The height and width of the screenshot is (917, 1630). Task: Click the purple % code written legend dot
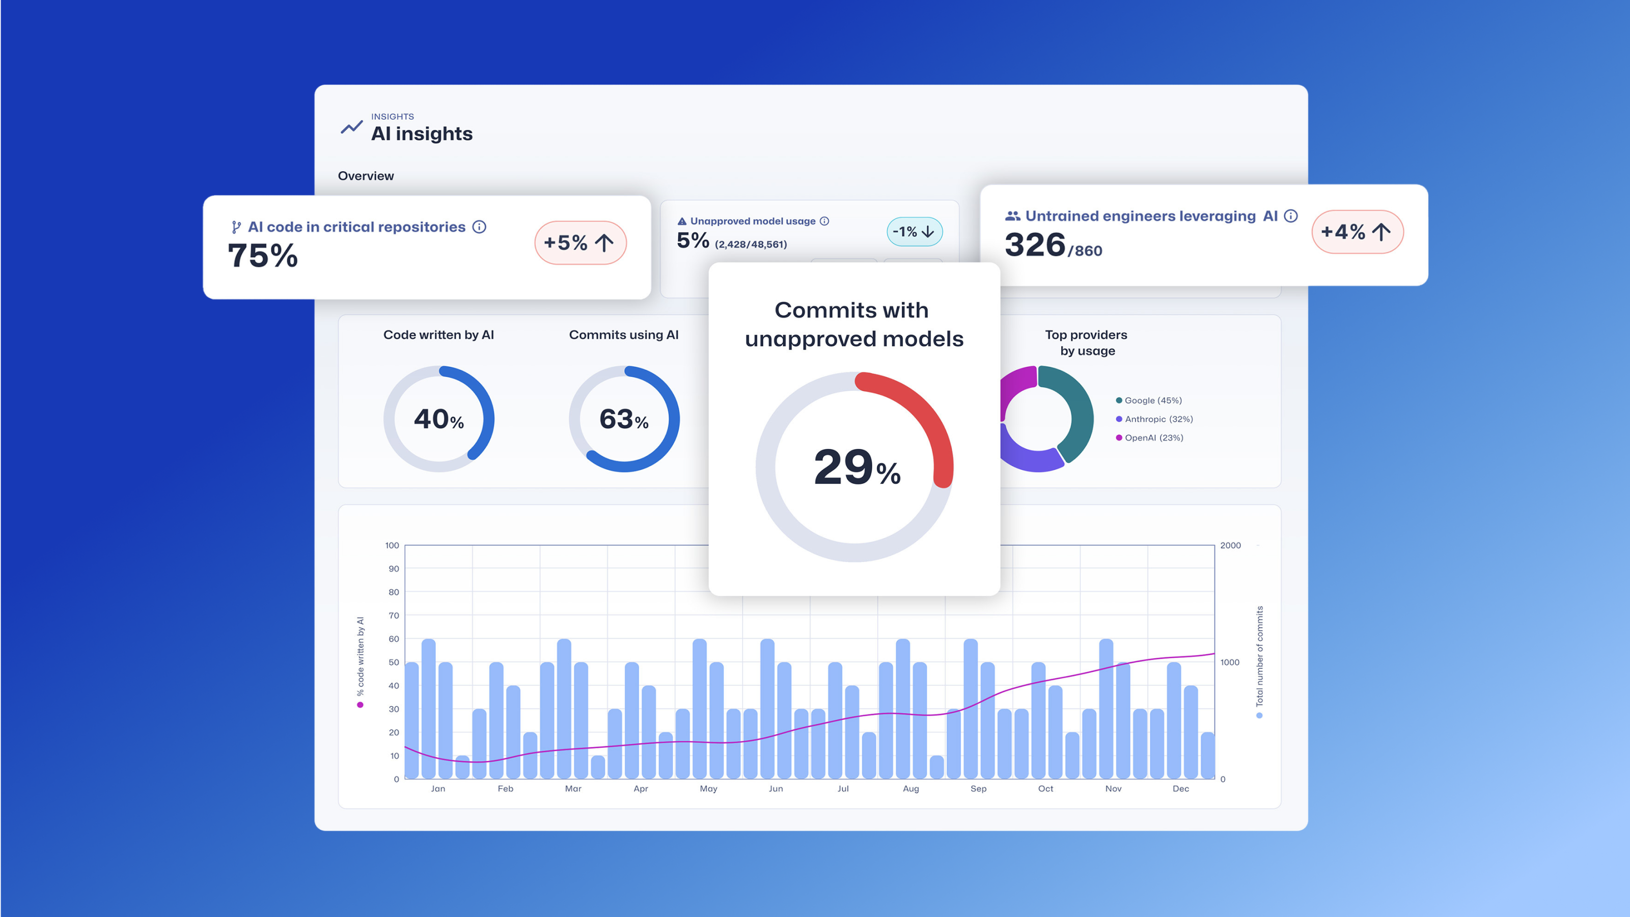pyautogui.click(x=360, y=705)
